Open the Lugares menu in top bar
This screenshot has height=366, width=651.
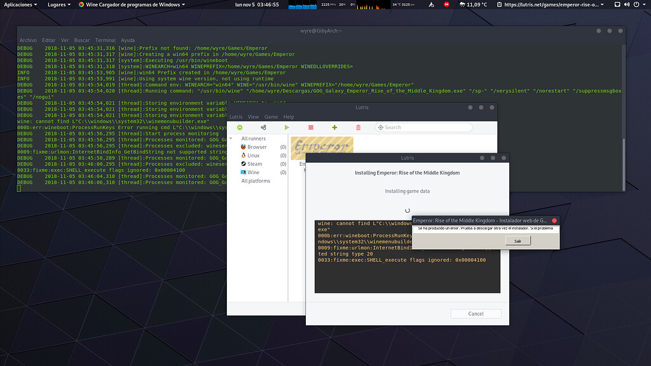59,4
